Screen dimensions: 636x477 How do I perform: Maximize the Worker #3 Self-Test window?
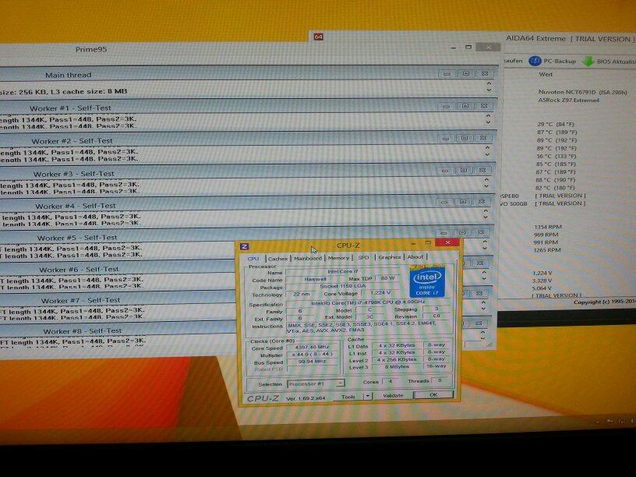(x=463, y=170)
